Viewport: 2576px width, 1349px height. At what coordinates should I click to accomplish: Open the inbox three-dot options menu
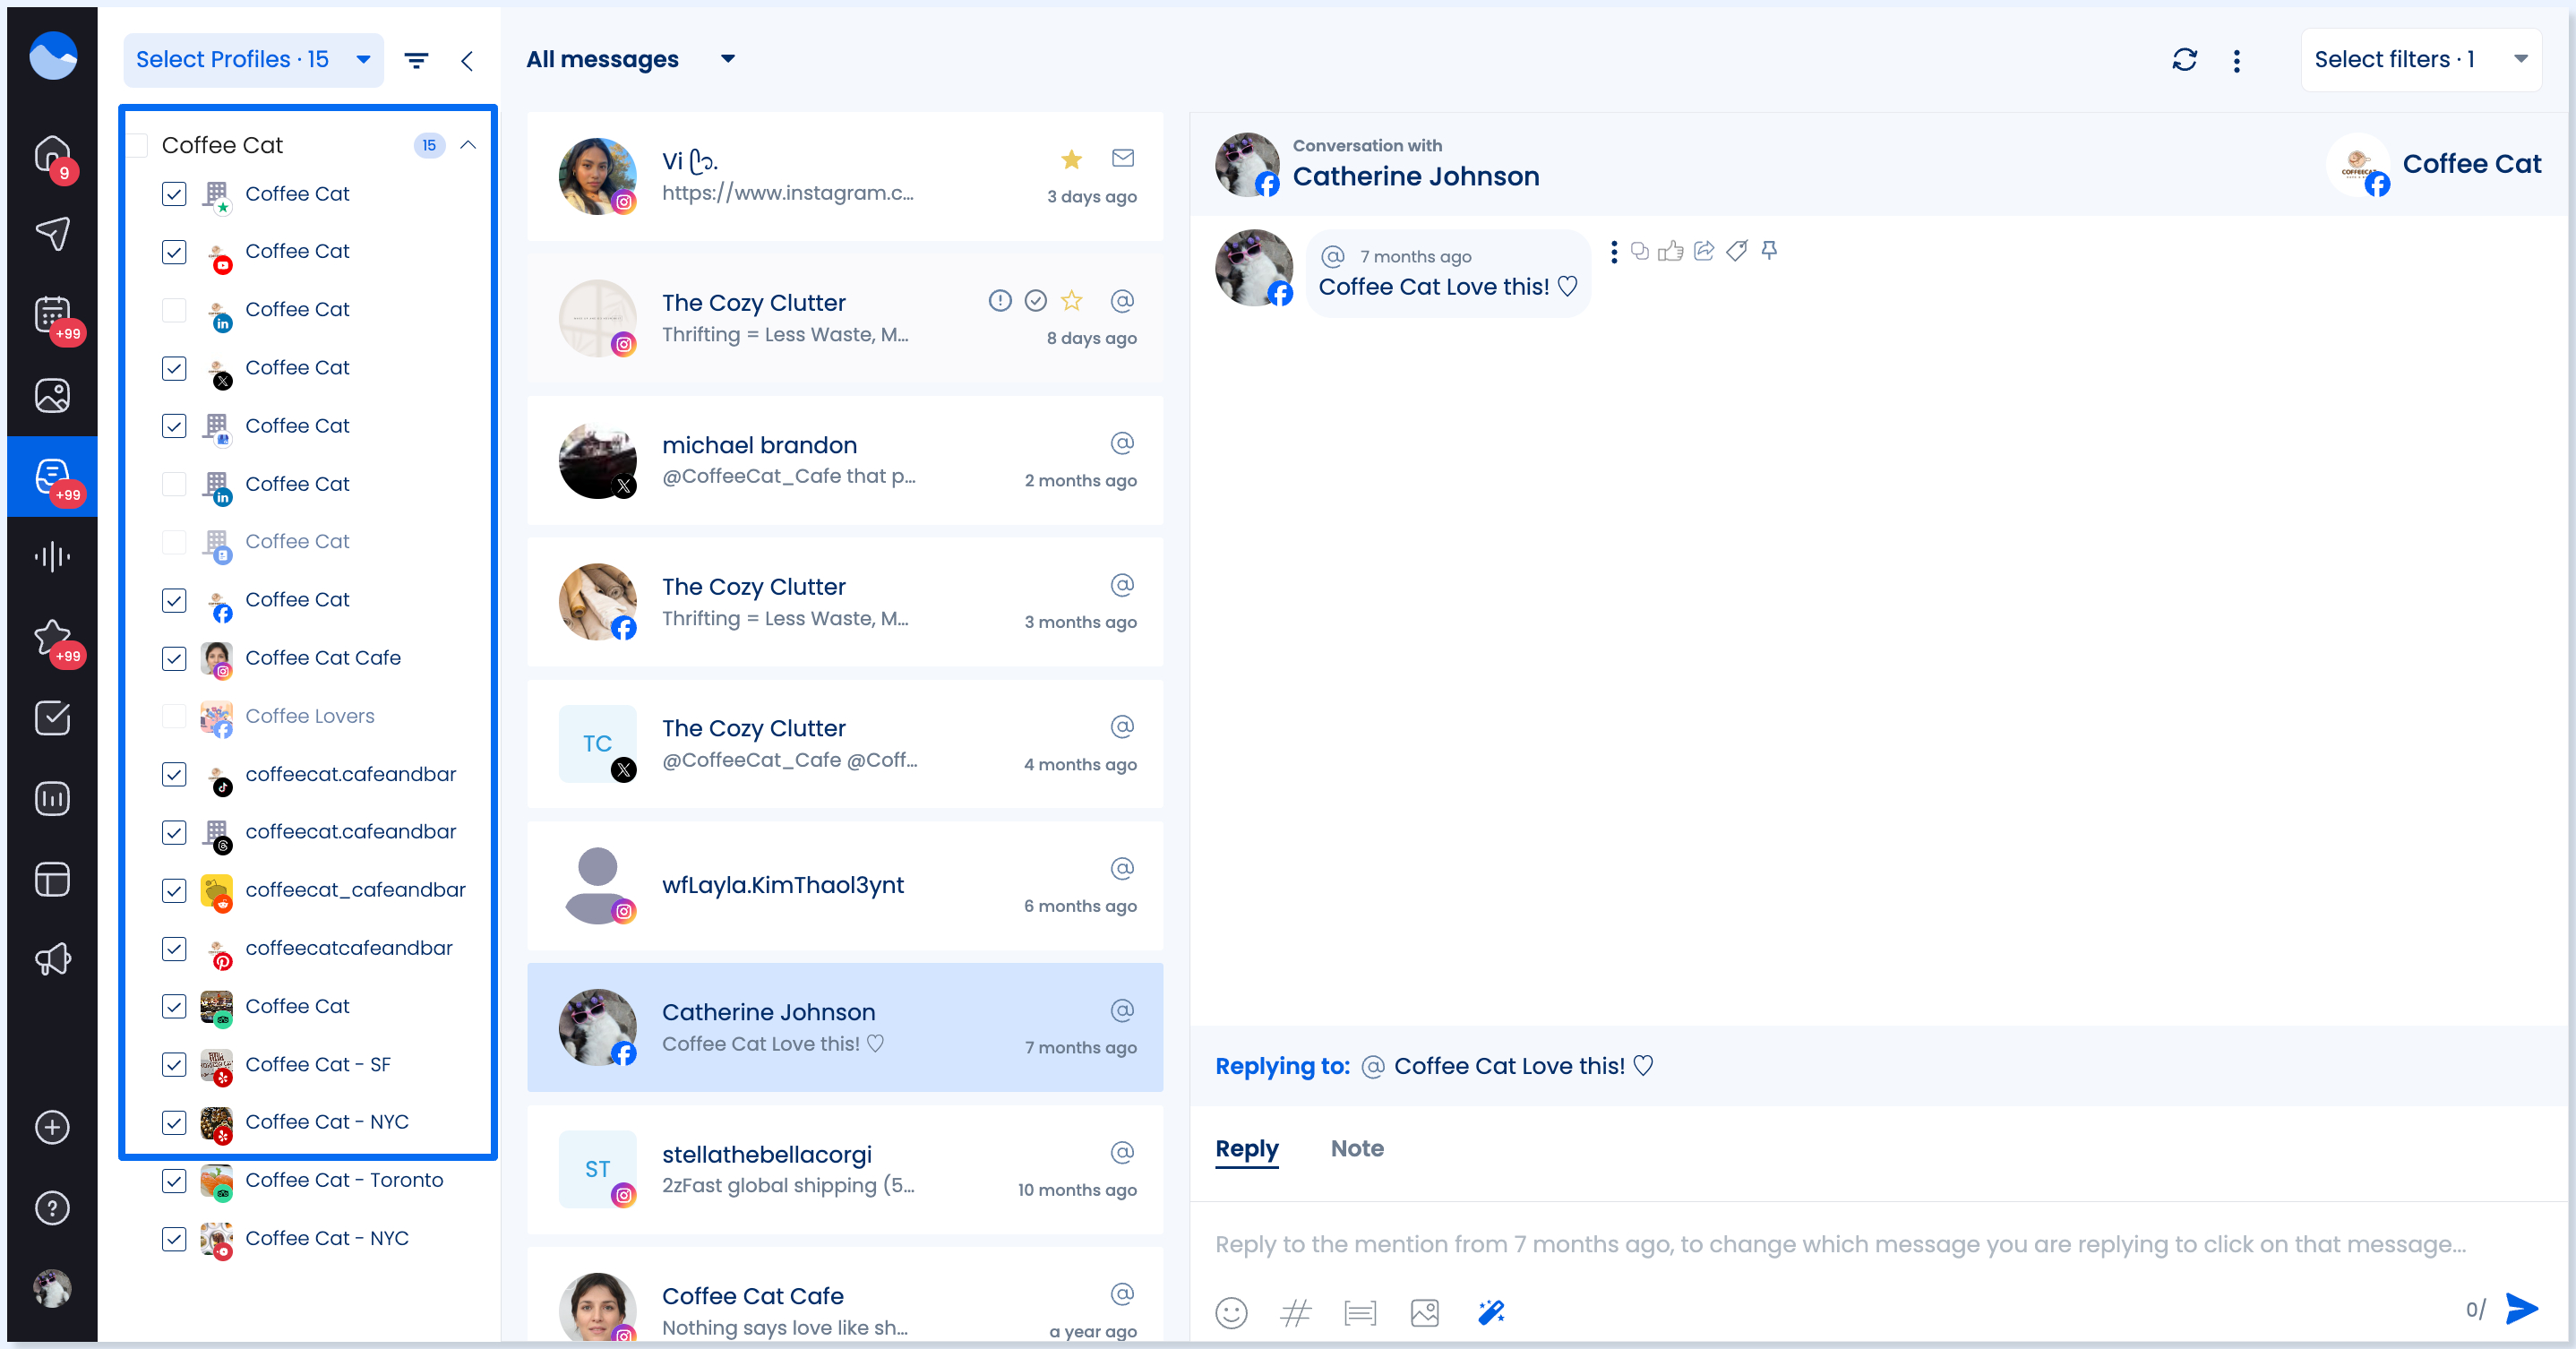2236,61
